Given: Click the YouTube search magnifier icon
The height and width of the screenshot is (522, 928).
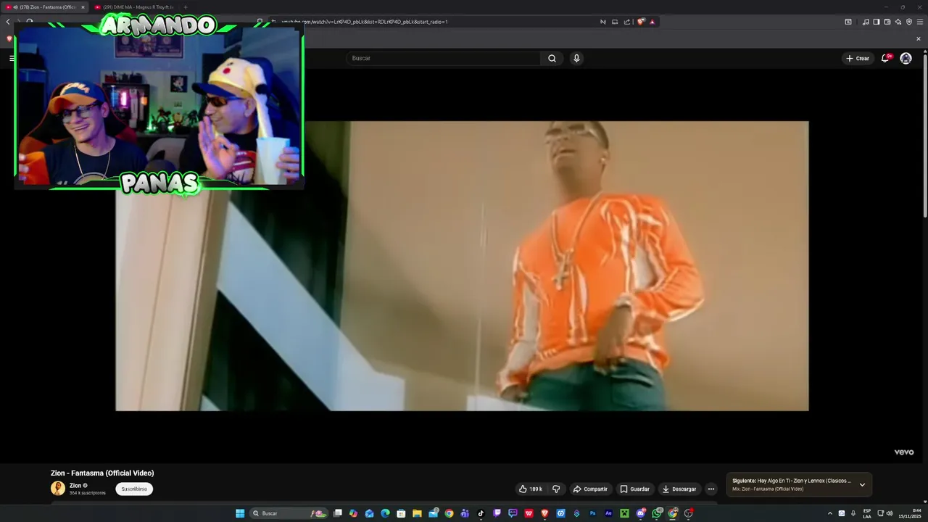Looking at the screenshot, I should click(x=552, y=58).
